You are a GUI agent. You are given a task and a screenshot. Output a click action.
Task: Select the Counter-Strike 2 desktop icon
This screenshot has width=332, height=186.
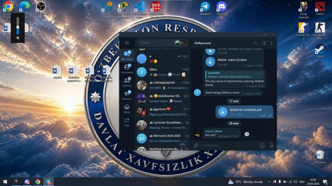tap(303, 31)
